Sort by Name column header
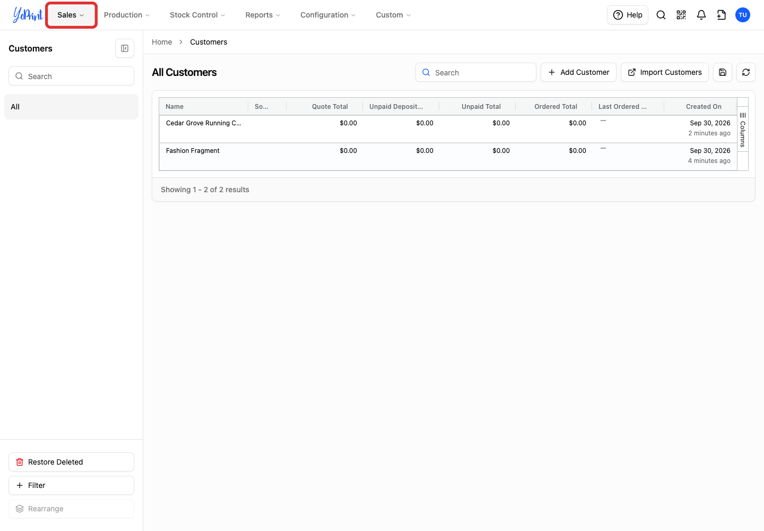Viewport: 764px width, 531px height. point(204,106)
